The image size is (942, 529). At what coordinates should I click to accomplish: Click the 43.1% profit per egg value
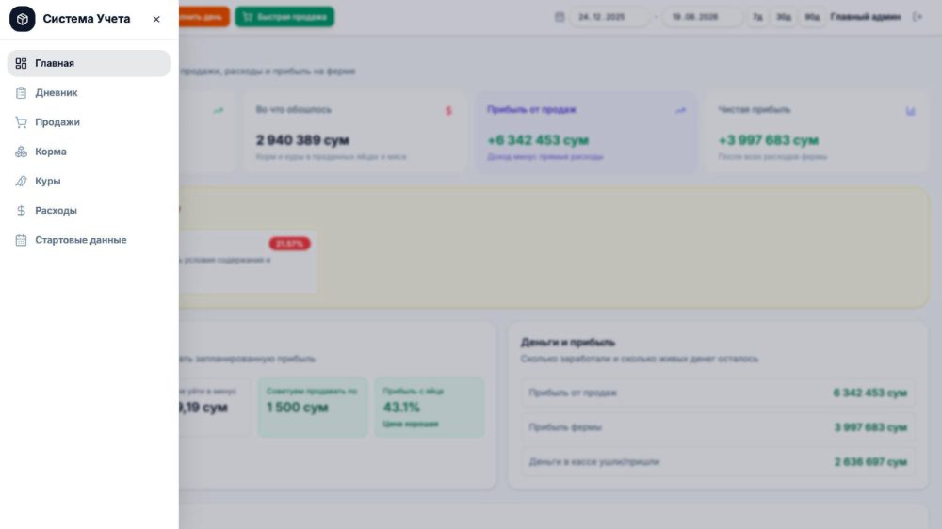coord(402,408)
